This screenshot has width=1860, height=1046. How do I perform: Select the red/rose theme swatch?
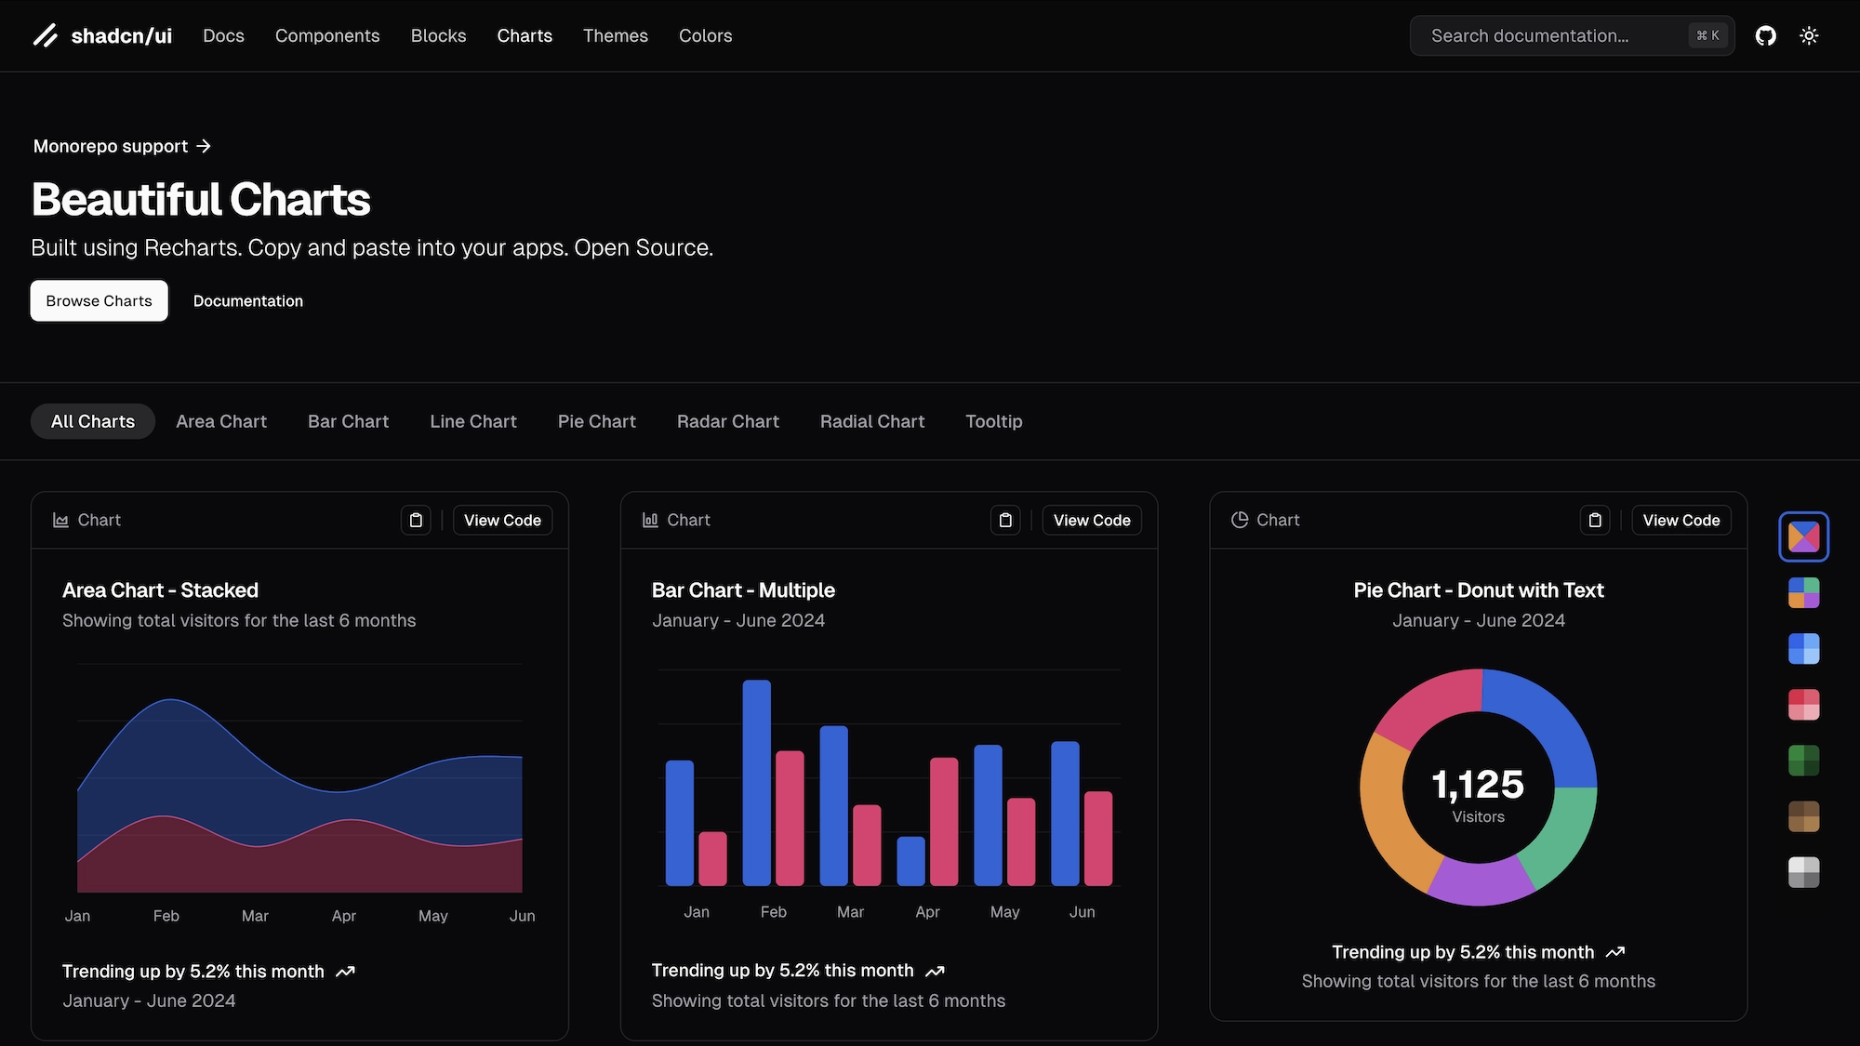click(1803, 704)
